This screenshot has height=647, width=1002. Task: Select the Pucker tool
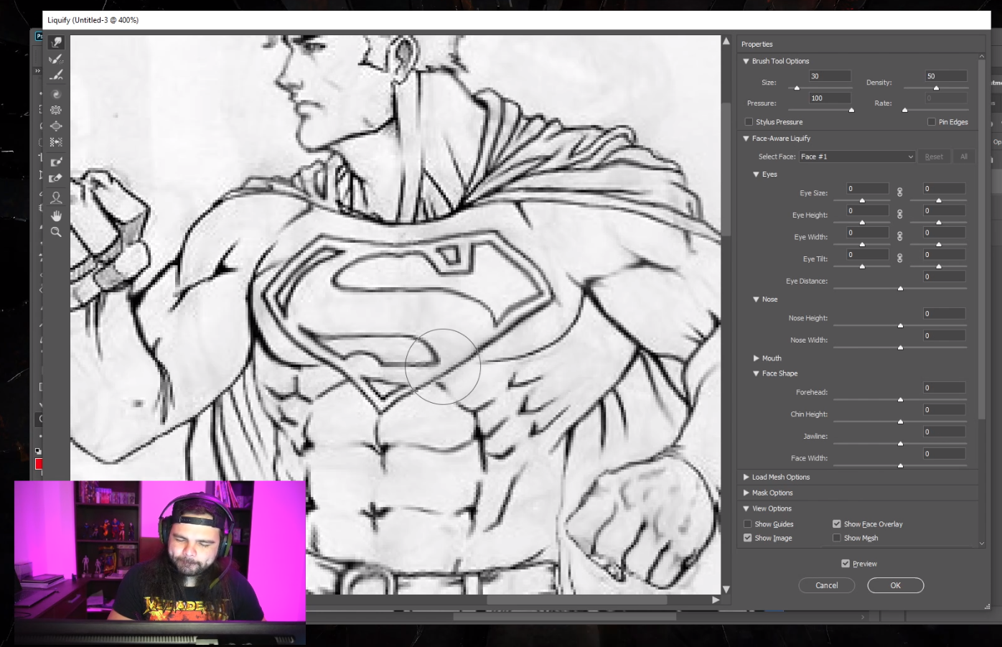pyautogui.click(x=56, y=110)
